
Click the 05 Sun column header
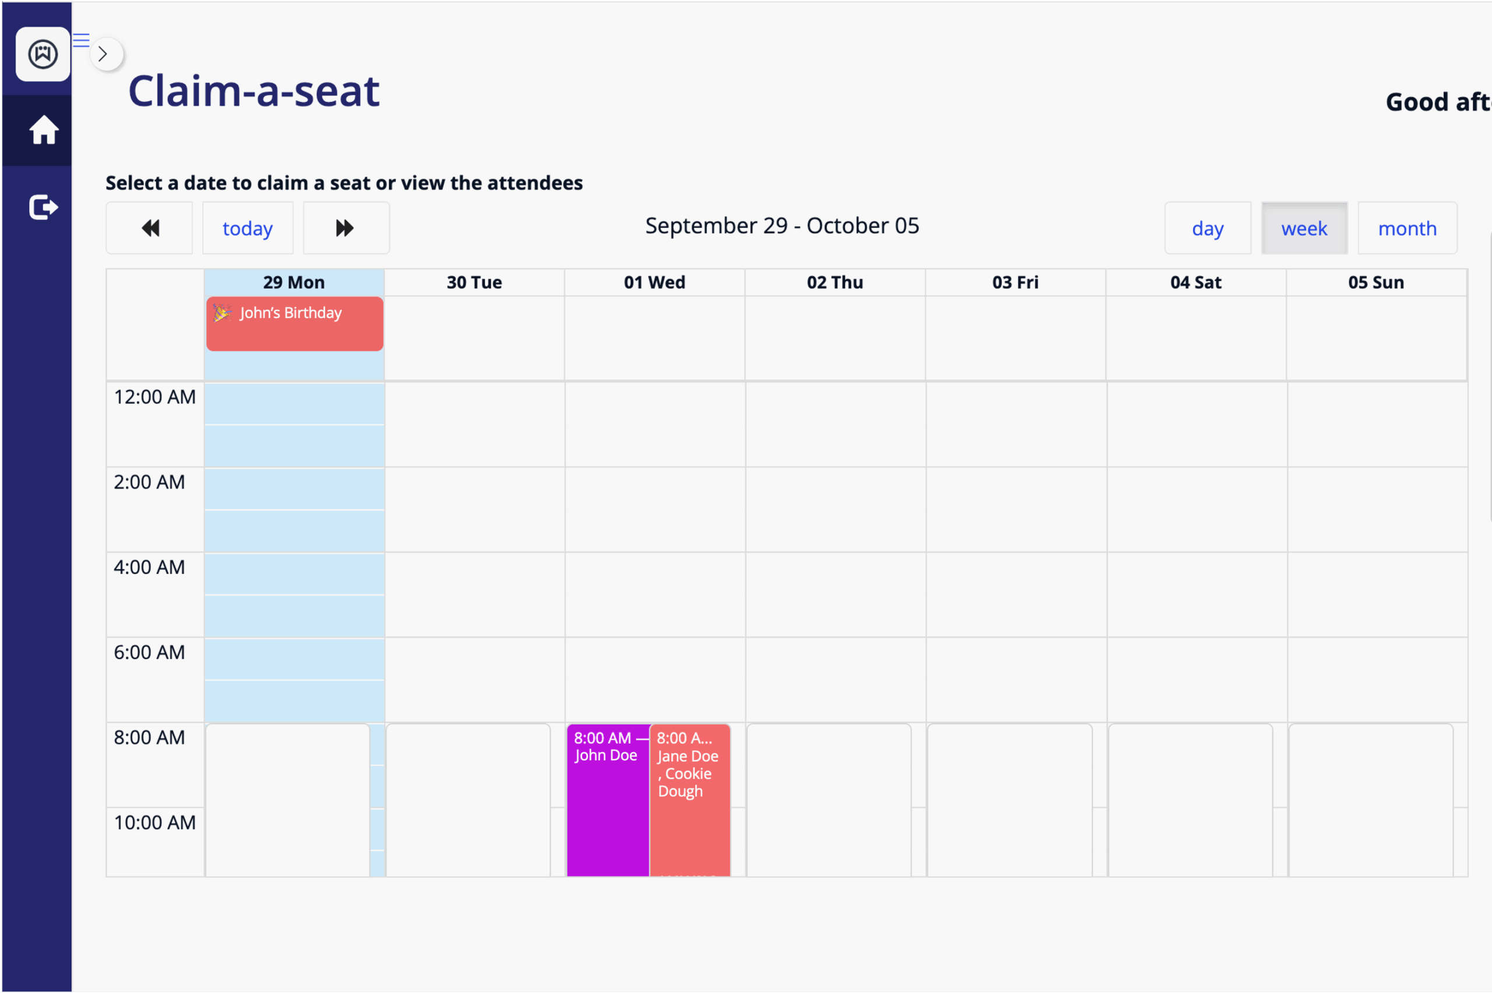click(x=1375, y=283)
